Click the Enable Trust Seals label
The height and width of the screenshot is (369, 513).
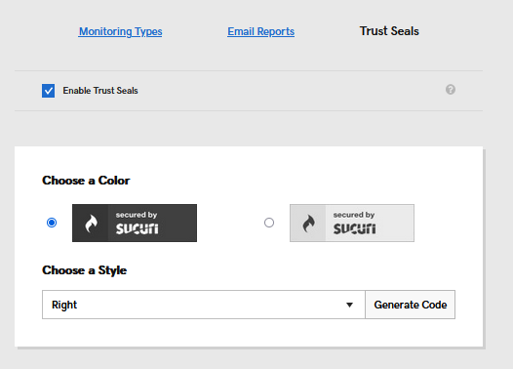100,91
